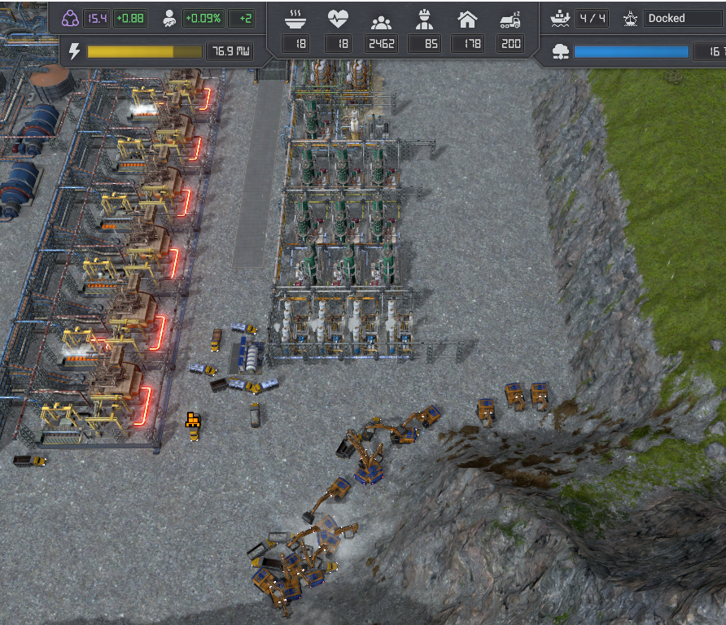Click the exploration ship wheel icon
This screenshot has width=726, height=625.
point(630,19)
